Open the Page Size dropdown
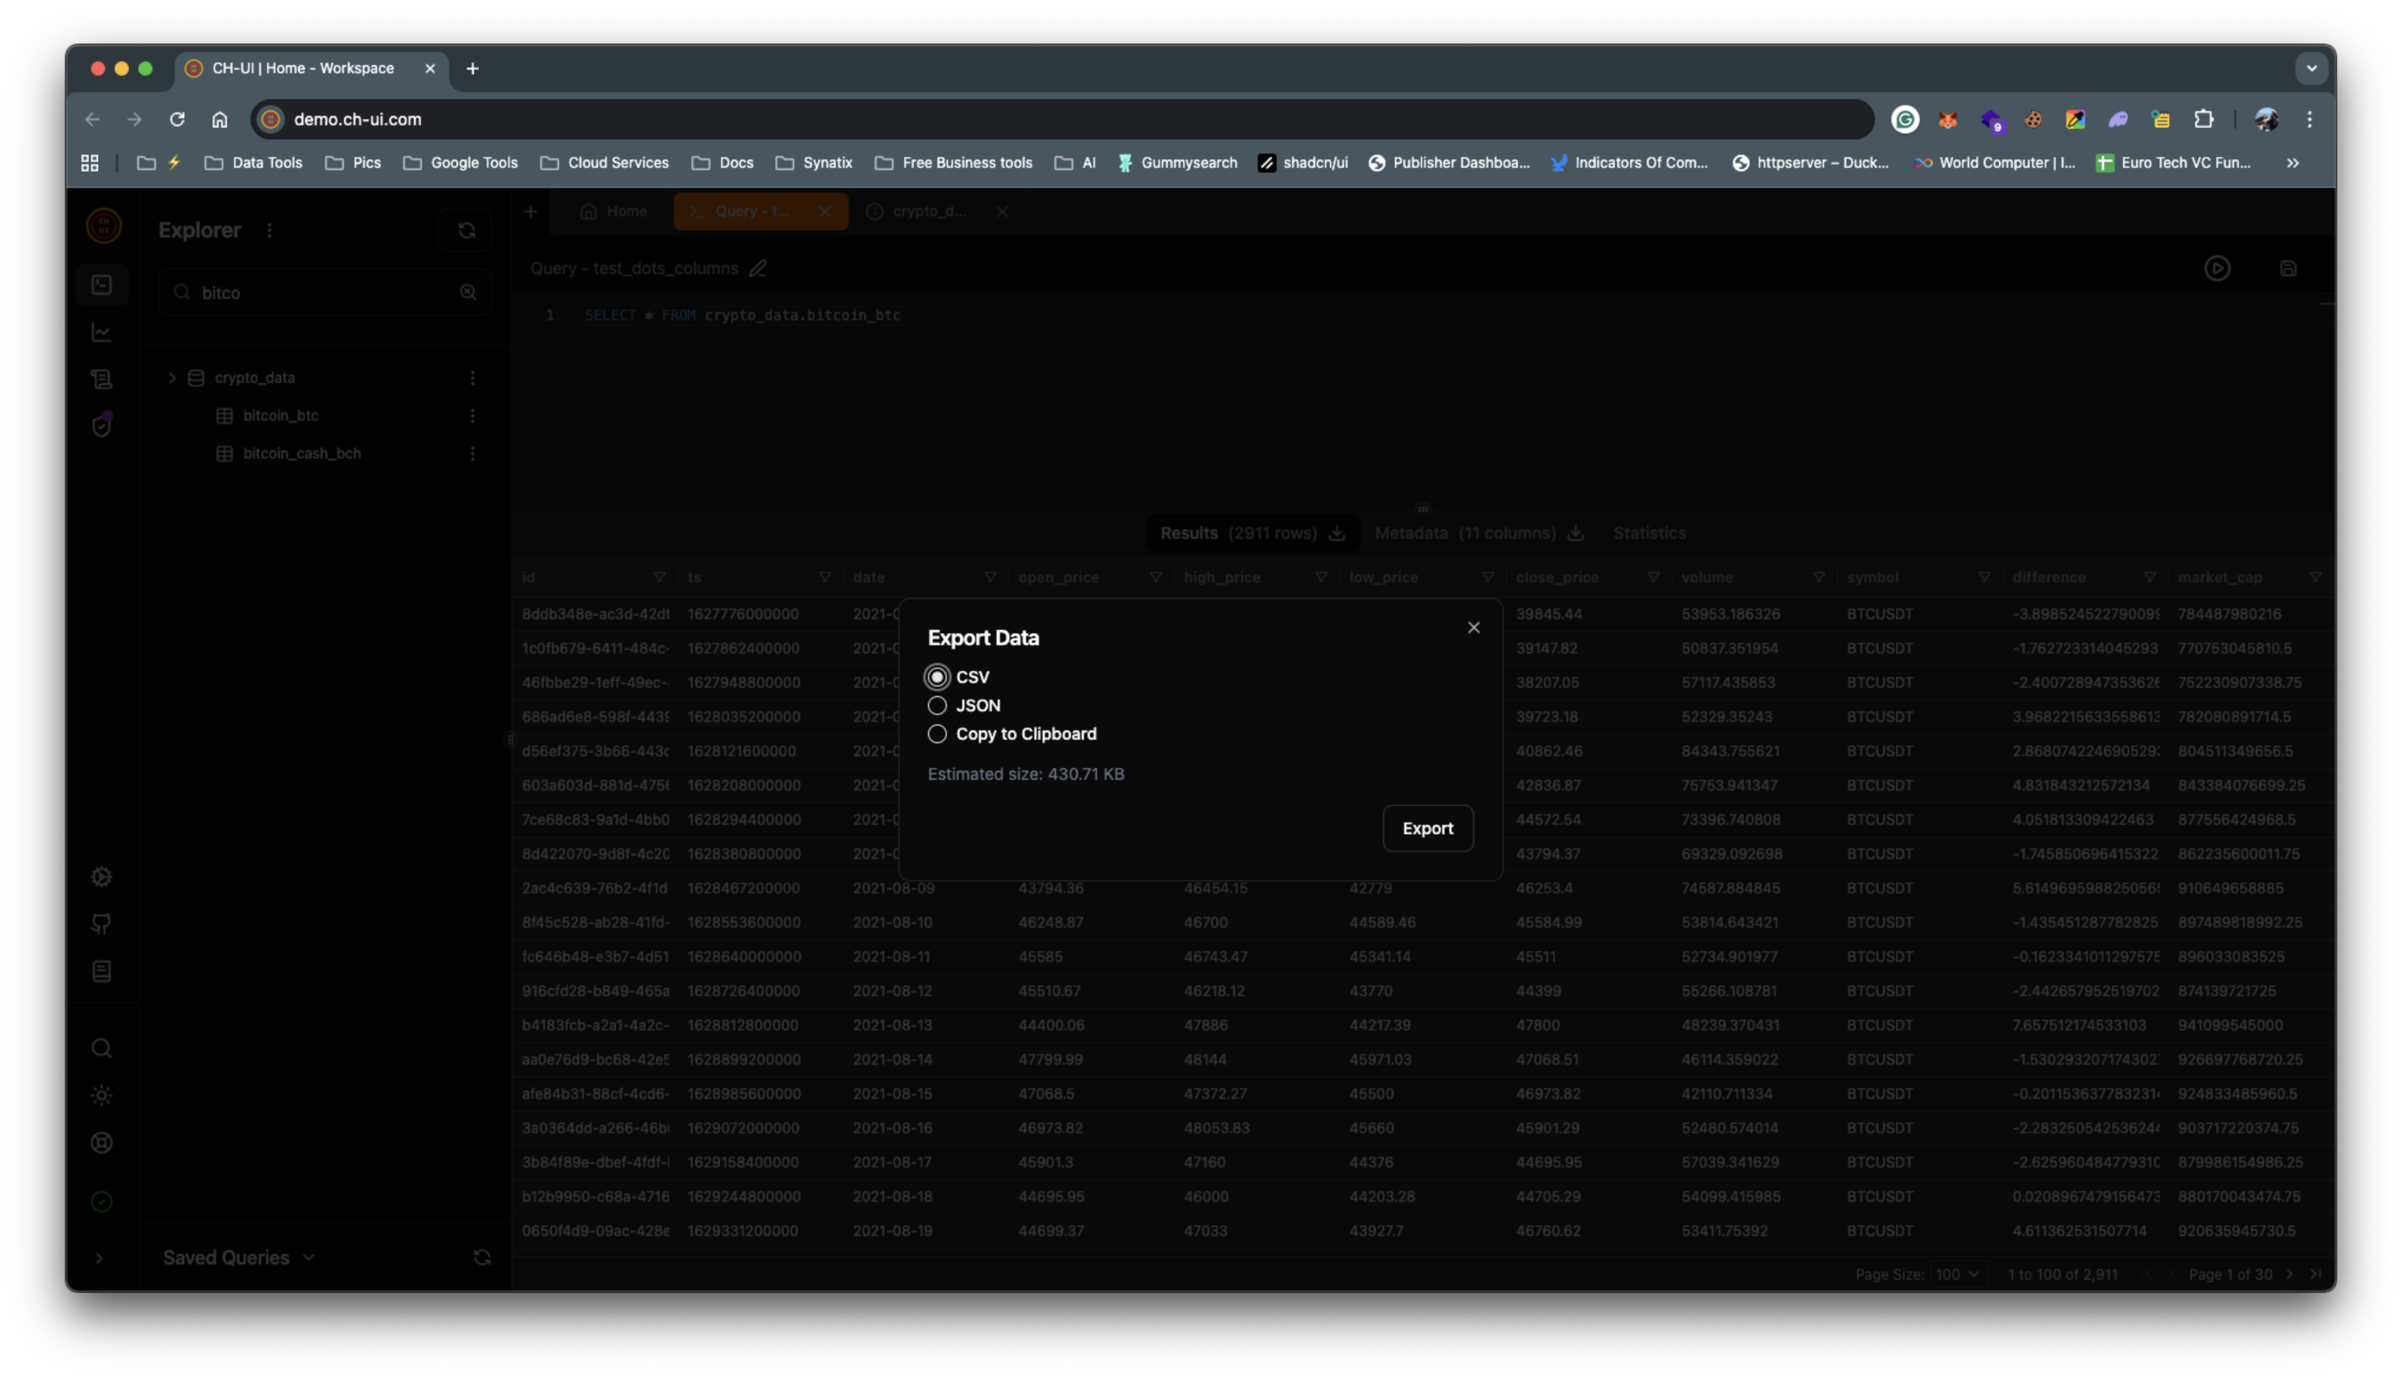Screen dimensions: 2402x1379 click(x=1957, y=1275)
